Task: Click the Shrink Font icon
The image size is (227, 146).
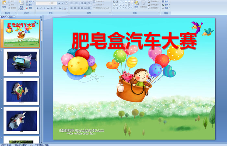Action: pos(62,3)
